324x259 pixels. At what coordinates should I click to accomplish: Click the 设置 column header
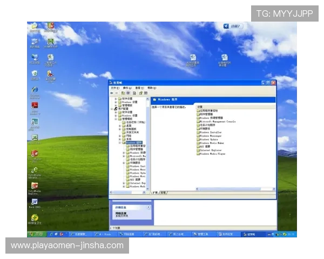coord(200,106)
